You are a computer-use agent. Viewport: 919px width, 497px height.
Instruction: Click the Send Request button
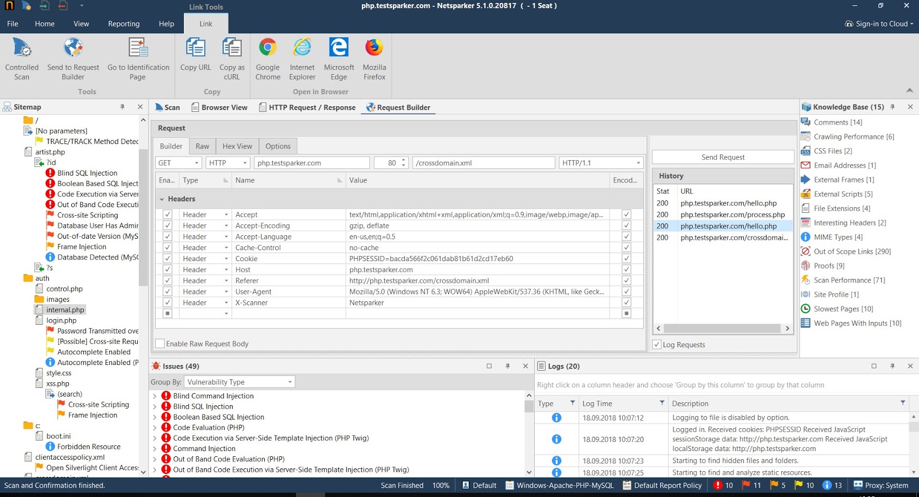pos(723,157)
